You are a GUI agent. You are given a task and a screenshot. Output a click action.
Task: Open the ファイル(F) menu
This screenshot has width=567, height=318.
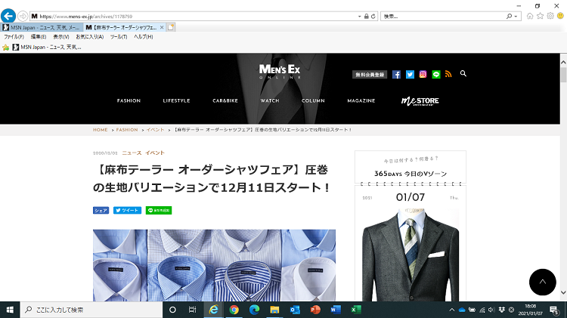(14, 37)
